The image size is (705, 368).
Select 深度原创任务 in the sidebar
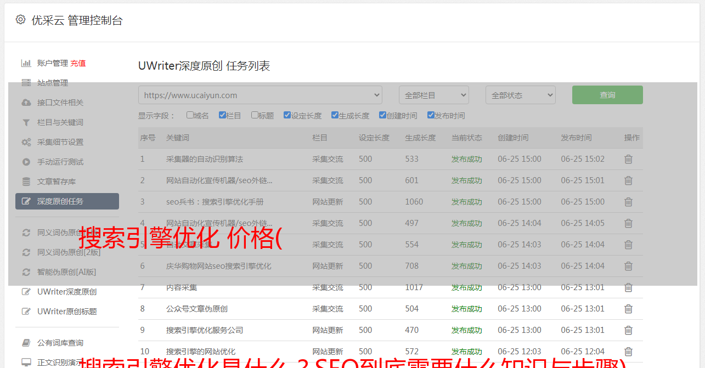click(x=67, y=201)
